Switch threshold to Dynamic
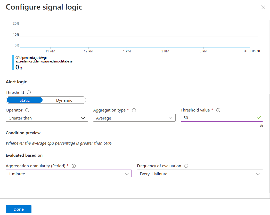 (64, 100)
